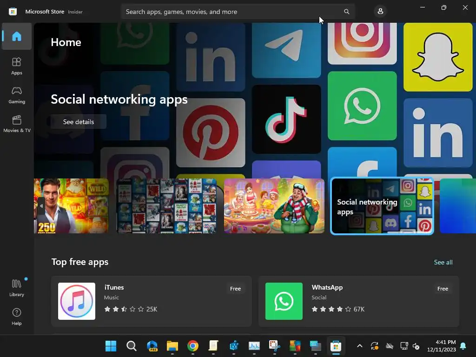Open Windows taskbar search
Viewport: 476px width, 357px height.
point(132,346)
